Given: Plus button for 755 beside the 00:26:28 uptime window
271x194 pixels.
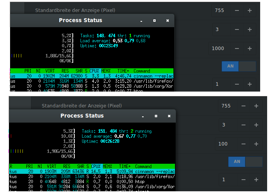Looking at the screenshot, I should pos(256,106).
